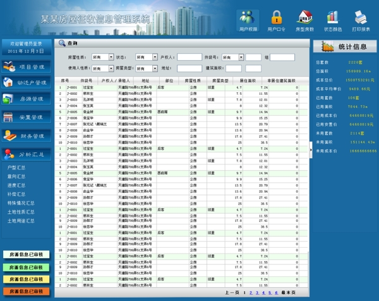Go to 最末页 last page
The image size is (379, 301).
coord(289,293)
